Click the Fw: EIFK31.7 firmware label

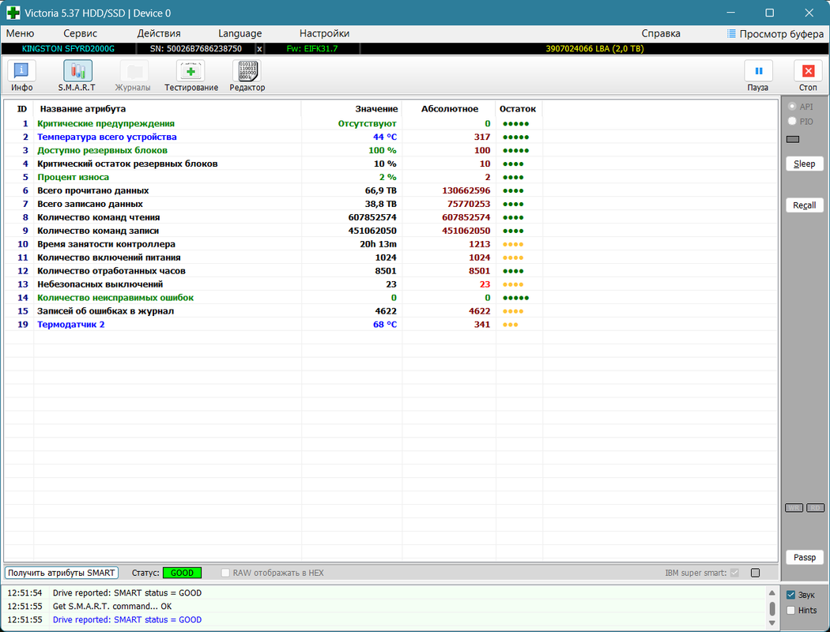311,49
